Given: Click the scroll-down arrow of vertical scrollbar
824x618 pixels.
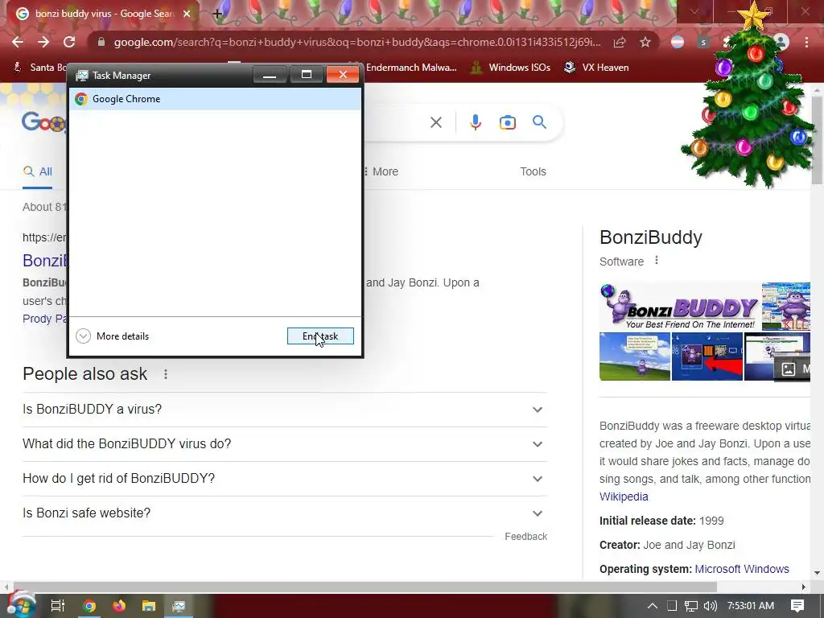Looking at the screenshot, I should coord(818,573).
